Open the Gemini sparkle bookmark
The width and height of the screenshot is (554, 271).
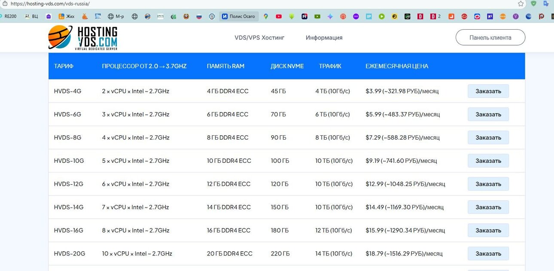pos(330,16)
